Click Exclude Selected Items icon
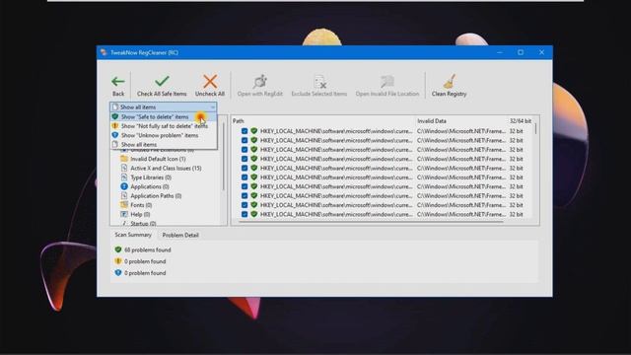This screenshot has height=355, width=631. click(x=319, y=82)
